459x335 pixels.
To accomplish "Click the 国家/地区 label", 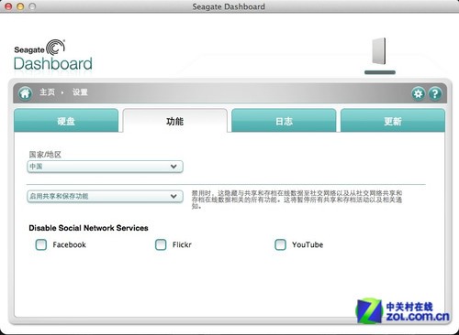I will (x=45, y=155).
